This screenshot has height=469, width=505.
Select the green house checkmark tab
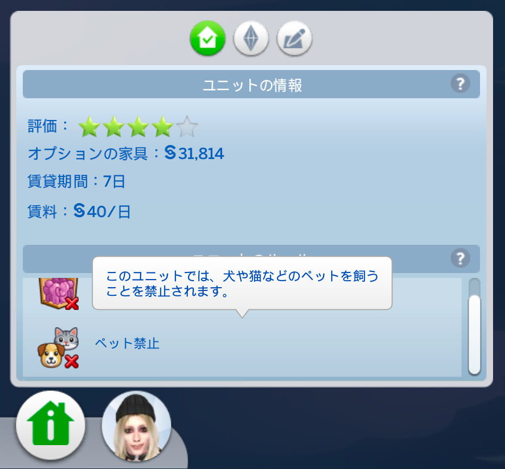pos(207,39)
